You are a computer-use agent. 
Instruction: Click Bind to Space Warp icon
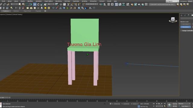coord(8,4)
